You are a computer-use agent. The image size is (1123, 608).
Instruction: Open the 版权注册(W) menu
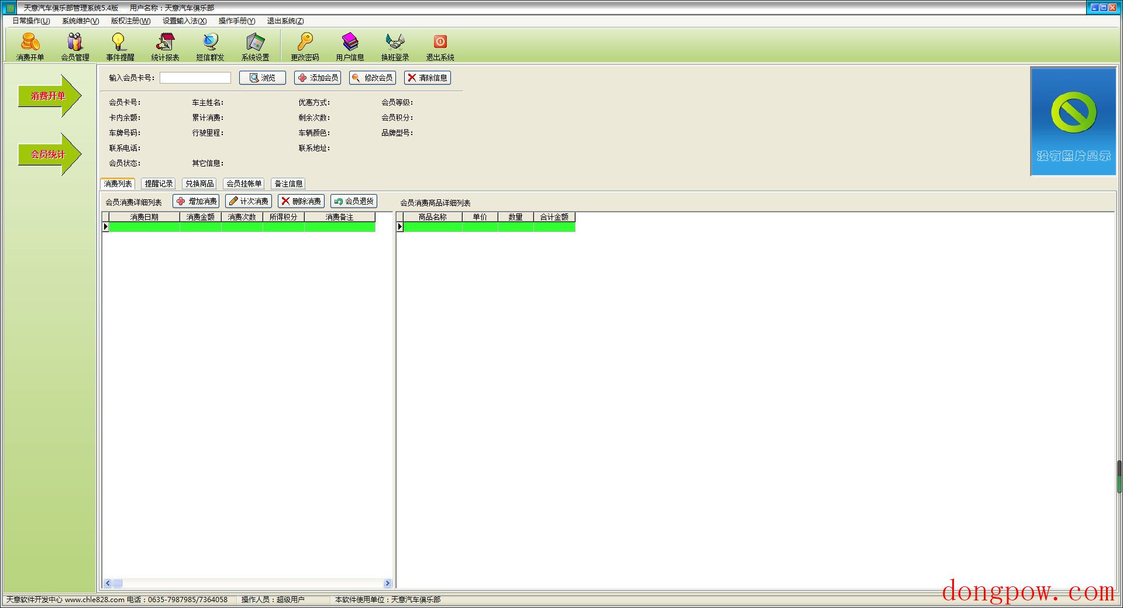click(130, 21)
